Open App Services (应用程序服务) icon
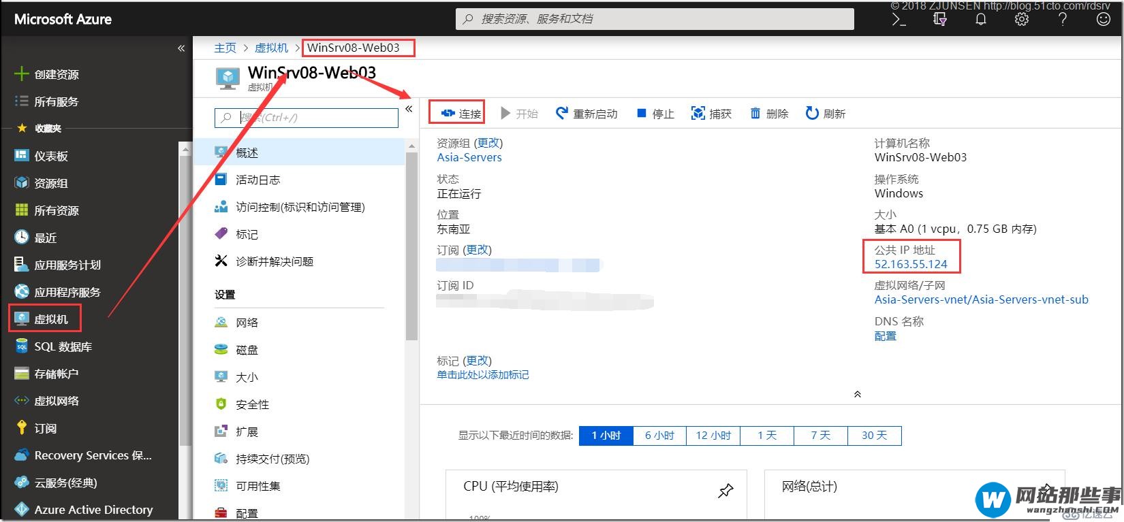The width and height of the screenshot is (1124, 522). coord(21,291)
